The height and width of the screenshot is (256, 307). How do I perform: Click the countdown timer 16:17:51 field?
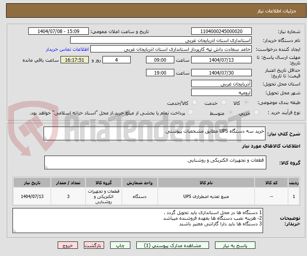75,60
